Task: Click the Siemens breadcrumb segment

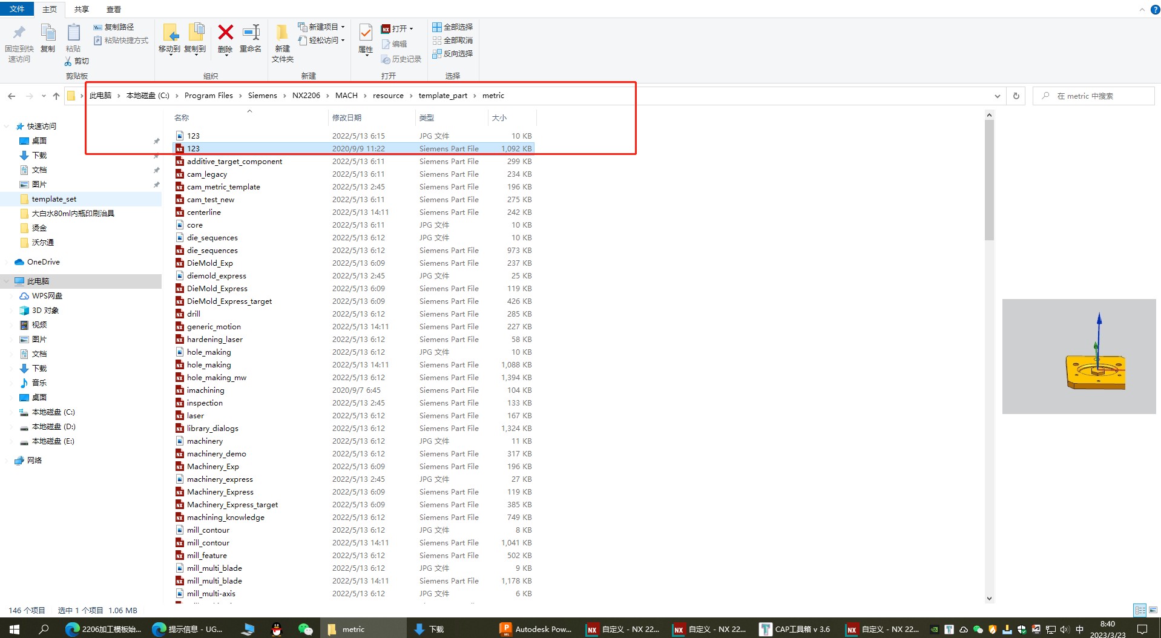Action: [x=262, y=96]
